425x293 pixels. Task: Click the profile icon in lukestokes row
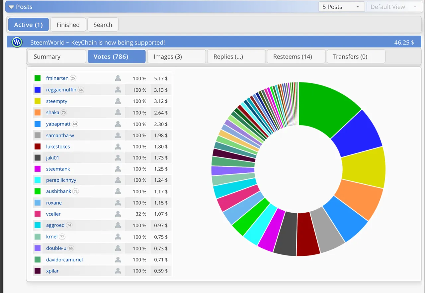(118, 146)
